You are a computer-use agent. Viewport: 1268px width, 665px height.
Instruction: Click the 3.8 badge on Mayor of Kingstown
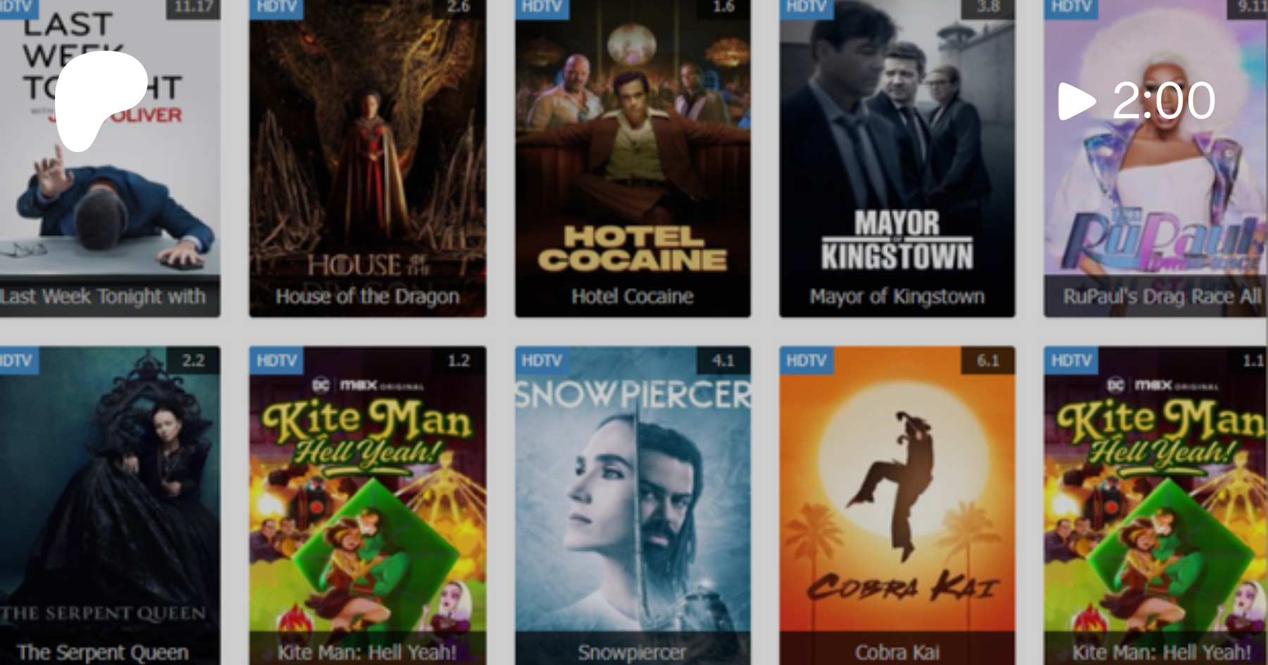[988, 7]
